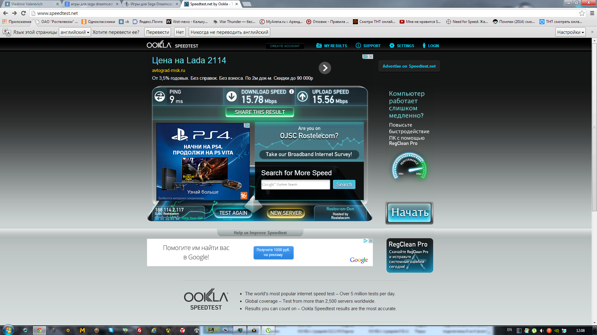This screenshot has height=335, width=597.
Task: Open the Need for Speed bookmark
Action: (x=467, y=22)
